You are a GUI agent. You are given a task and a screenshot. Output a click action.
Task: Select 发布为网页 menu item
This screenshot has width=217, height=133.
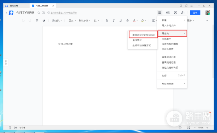coord(172,49)
